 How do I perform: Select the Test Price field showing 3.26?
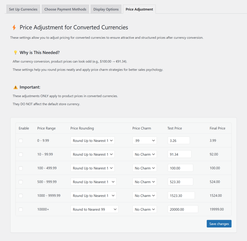(179, 140)
